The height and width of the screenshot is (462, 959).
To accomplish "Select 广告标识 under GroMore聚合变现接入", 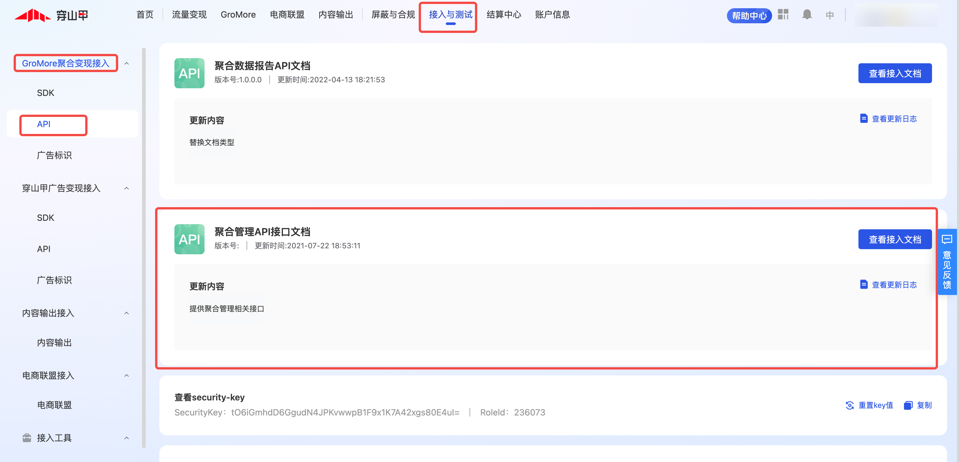I will pos(54,156).
